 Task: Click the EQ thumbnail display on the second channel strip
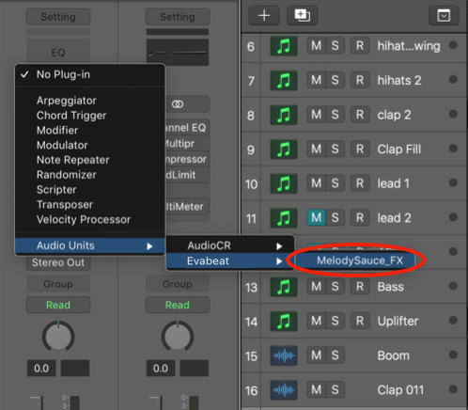[x=178, y=53]
